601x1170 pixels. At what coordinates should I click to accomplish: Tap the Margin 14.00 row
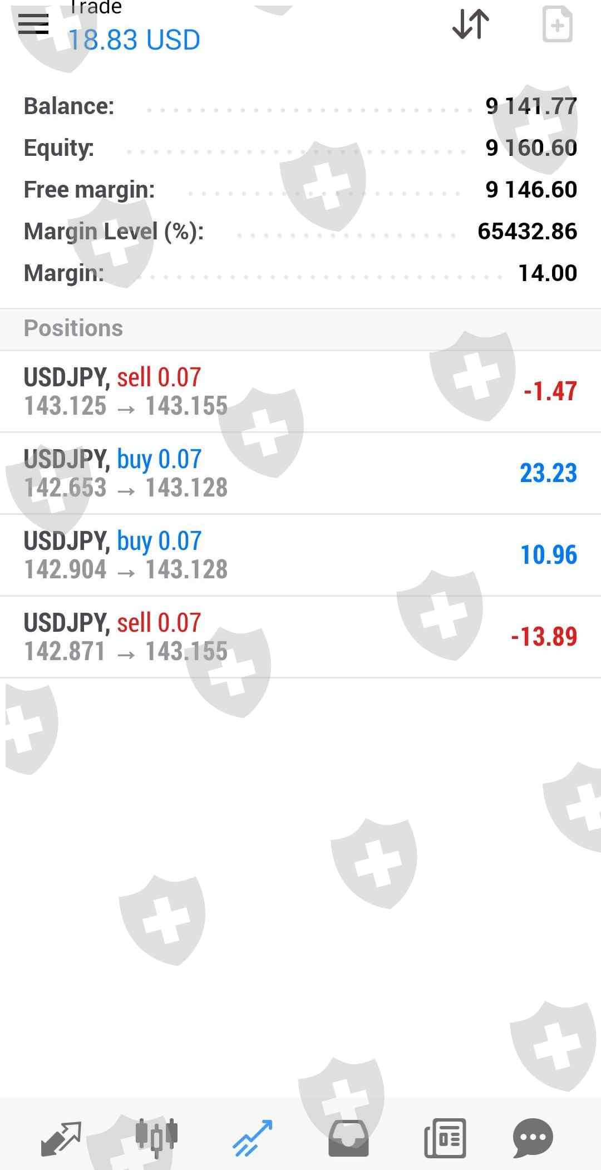[x=300, y=273]
